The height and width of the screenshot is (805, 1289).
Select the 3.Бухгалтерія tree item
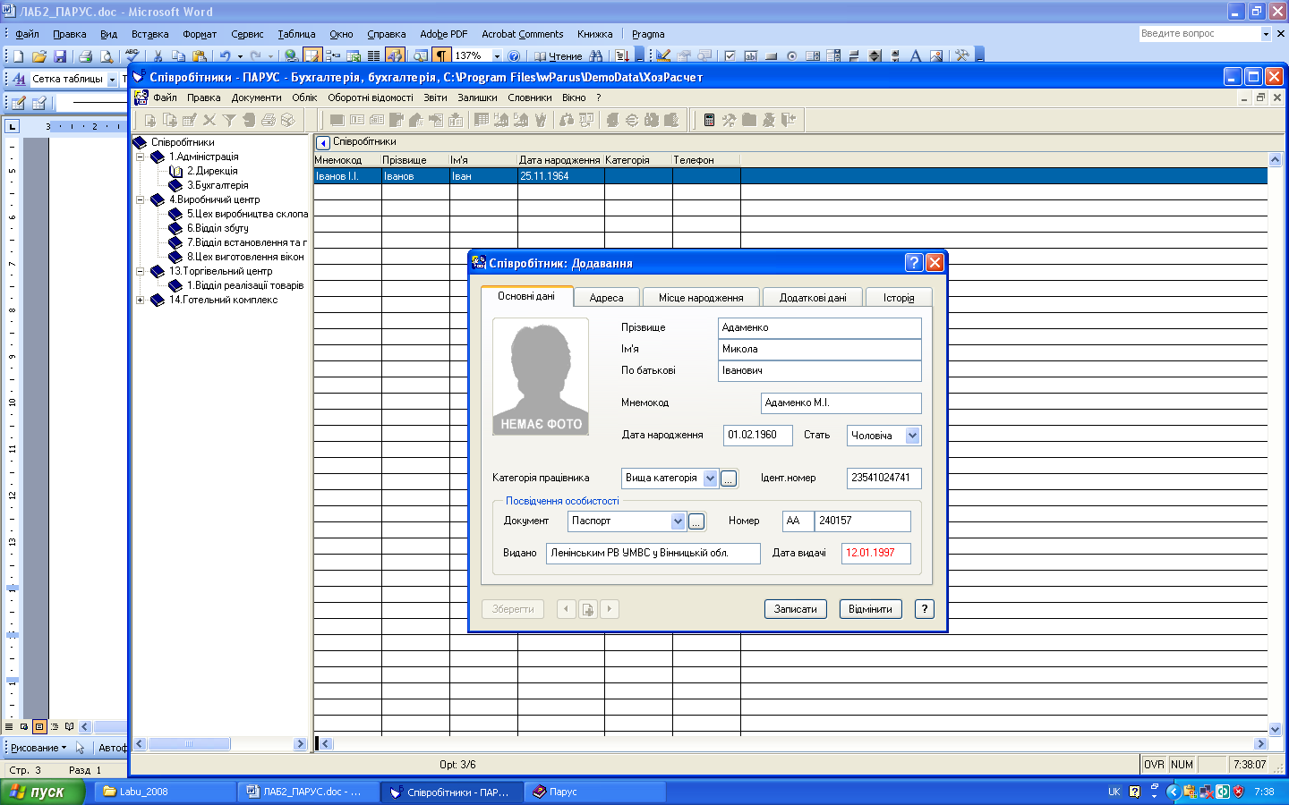point(218,185)
